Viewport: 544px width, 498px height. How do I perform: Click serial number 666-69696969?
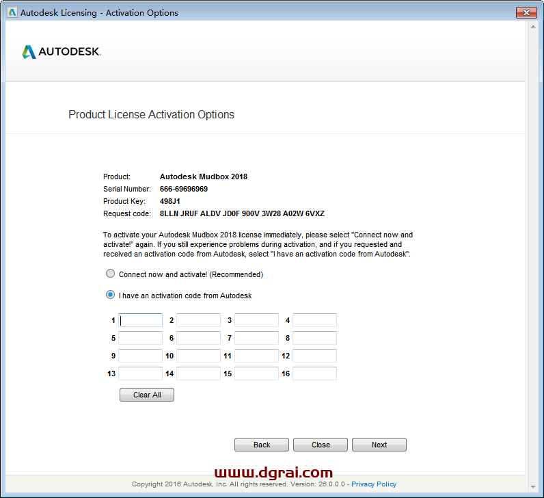(184, 189)
